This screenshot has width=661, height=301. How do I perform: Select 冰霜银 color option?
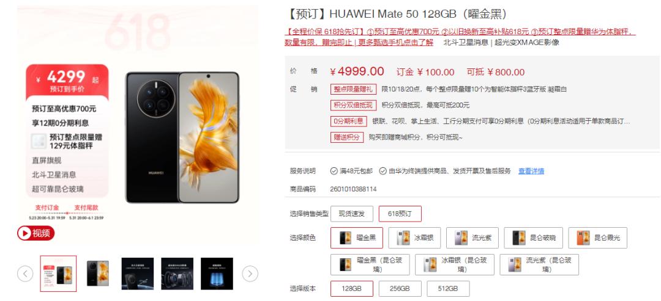tap(414, 238)
